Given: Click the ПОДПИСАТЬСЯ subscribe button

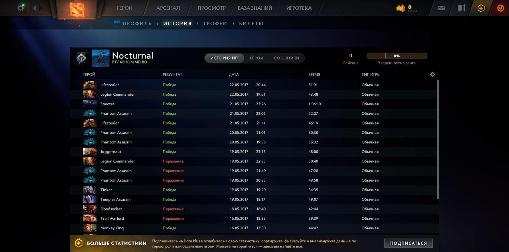Looking at the screenshot, I should point(408,243).
